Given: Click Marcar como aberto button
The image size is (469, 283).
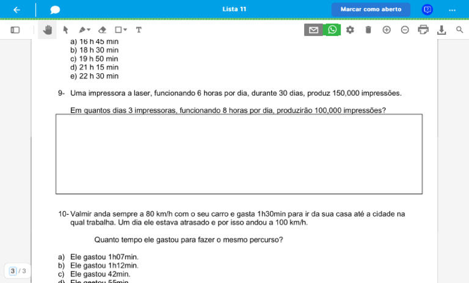Looking at the screenshot, I should point(371,10).
